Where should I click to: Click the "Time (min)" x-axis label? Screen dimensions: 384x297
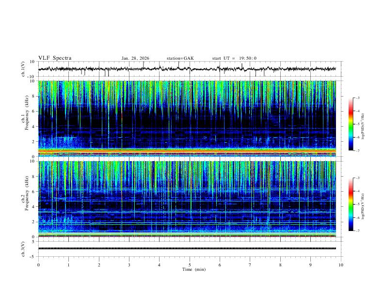[x=194, y=269]
